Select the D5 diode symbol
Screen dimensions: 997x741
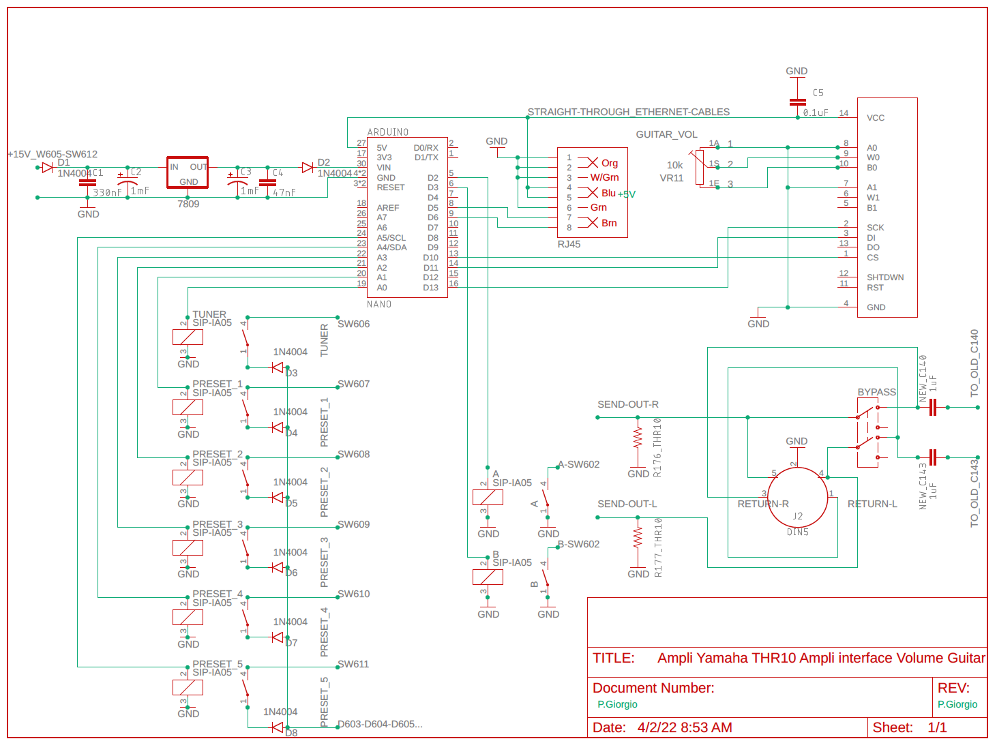[x=278, y=498]
